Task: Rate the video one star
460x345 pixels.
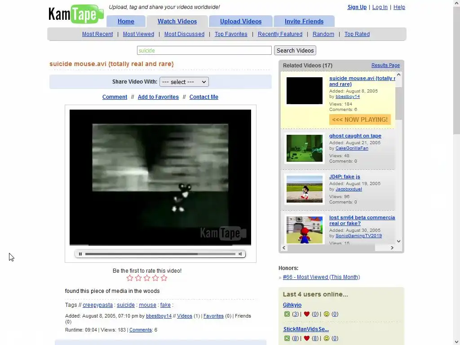Action: pyautogui.click(x=130, y=278)
